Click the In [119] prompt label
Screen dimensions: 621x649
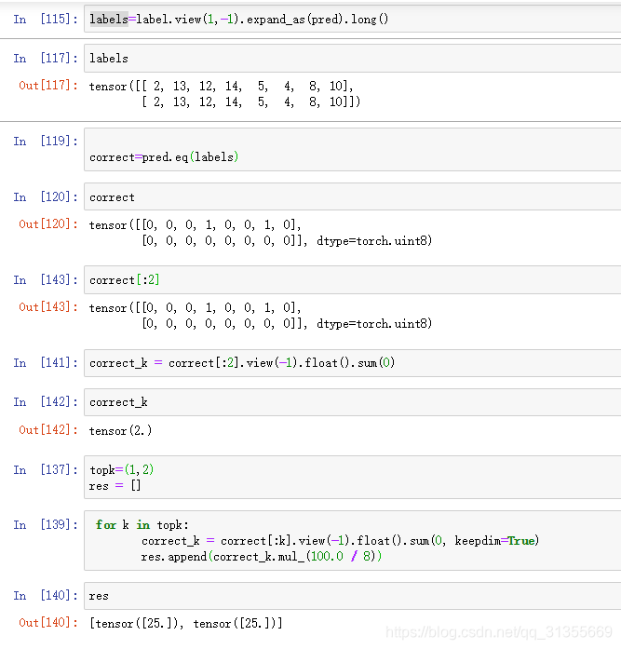coord(45,142)
